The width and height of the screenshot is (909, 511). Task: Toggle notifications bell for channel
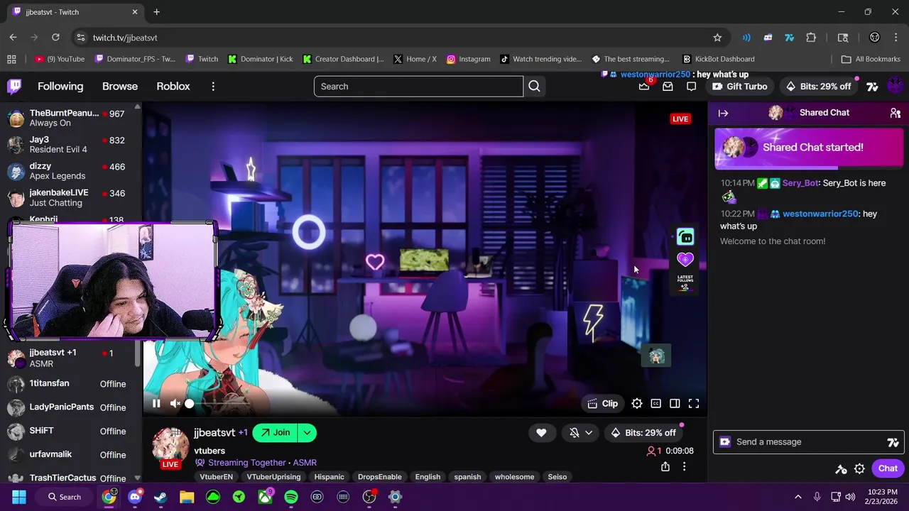tap(575, 433)
